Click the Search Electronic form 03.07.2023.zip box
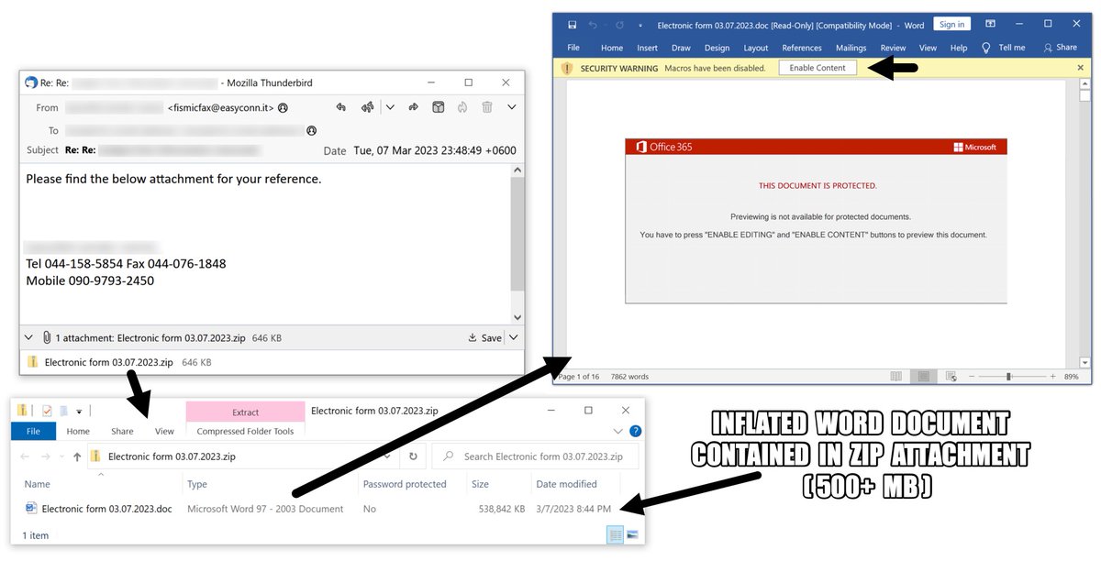This screenshot has height=561, width=1101. pyautogui.click(x=535, y=456)
